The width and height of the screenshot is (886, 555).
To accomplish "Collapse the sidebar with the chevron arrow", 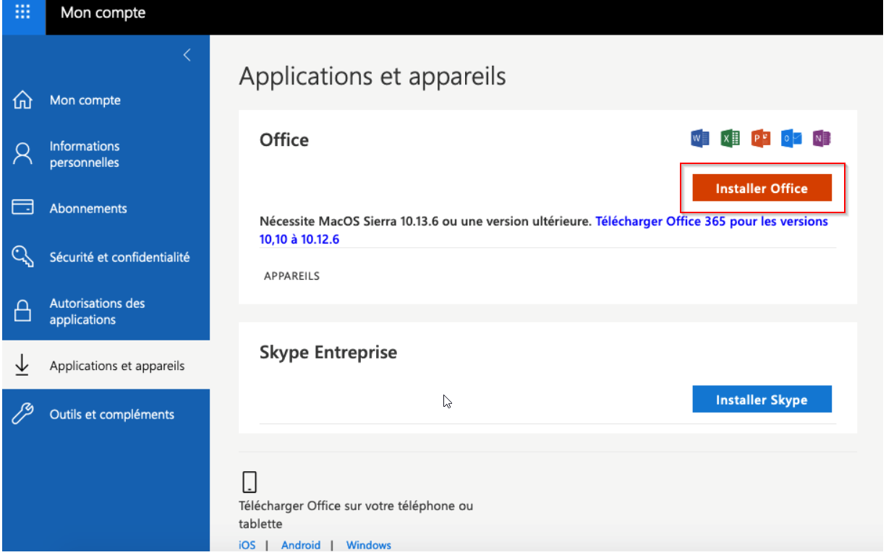I will [x=187, y=55].
